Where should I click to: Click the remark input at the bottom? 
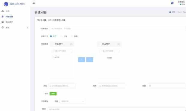[116, 109]
